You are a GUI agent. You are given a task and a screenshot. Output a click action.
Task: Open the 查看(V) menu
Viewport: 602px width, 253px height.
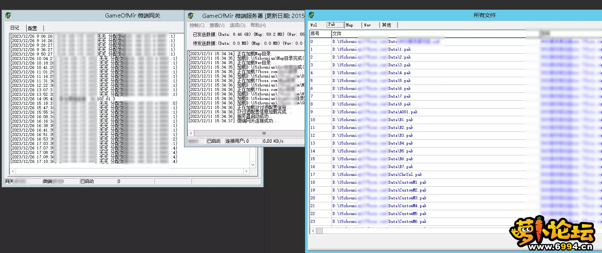(217, 25)
